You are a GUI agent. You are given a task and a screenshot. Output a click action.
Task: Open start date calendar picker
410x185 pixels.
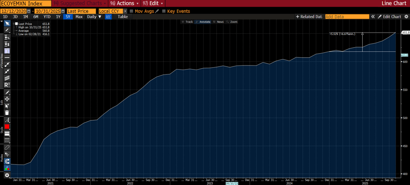(x=28, y=10)
